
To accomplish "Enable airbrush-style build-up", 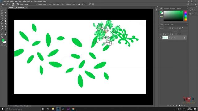I will click(x=63, y=4).
